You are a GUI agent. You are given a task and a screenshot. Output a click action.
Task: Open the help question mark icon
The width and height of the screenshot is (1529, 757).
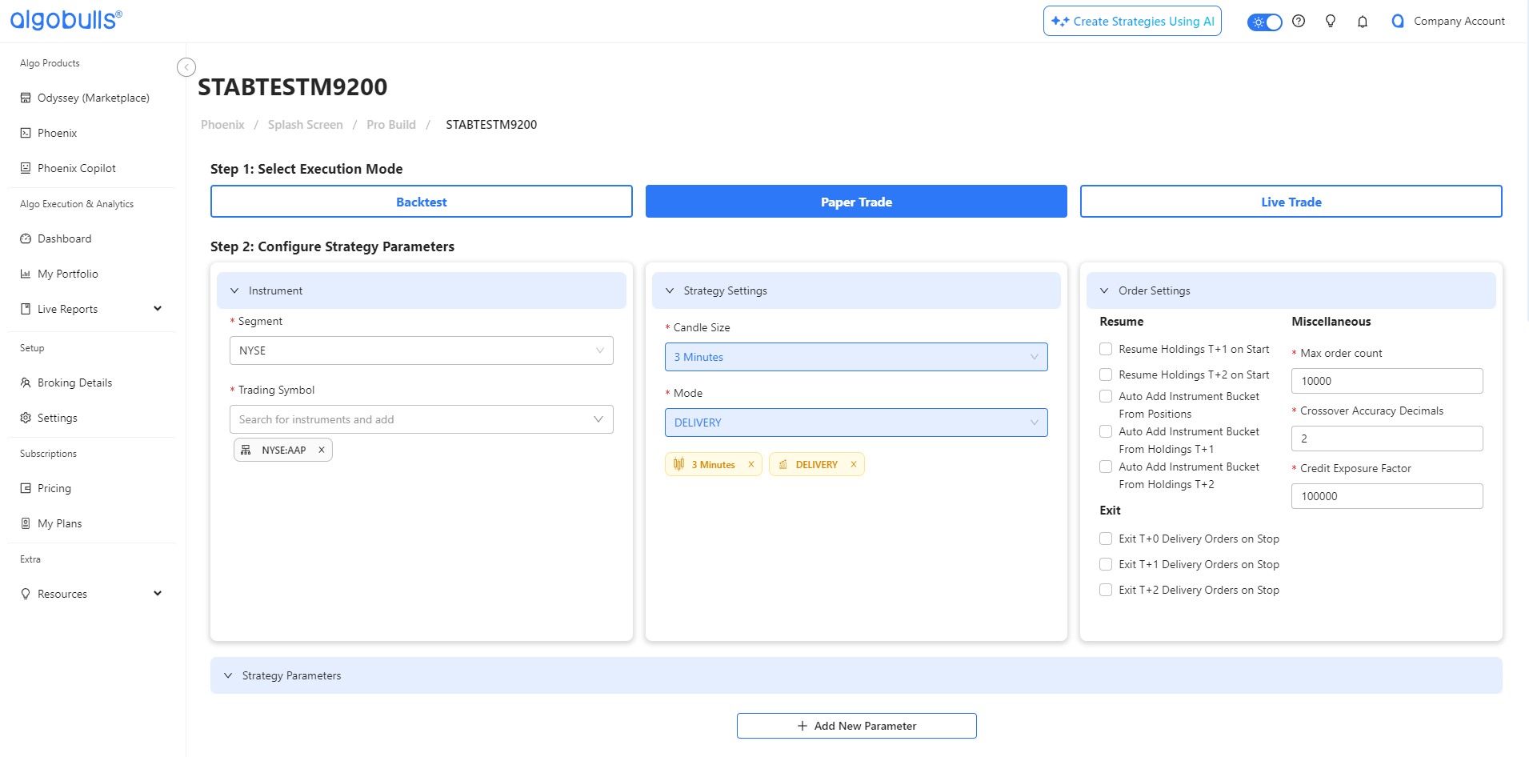[x=1299, y=22]
